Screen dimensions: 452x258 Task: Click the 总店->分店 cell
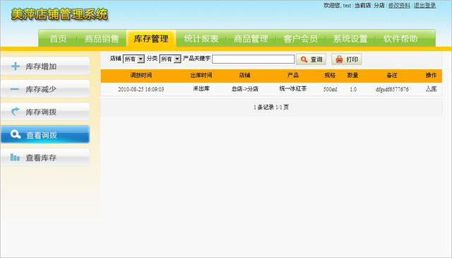(x=245, y=89)
